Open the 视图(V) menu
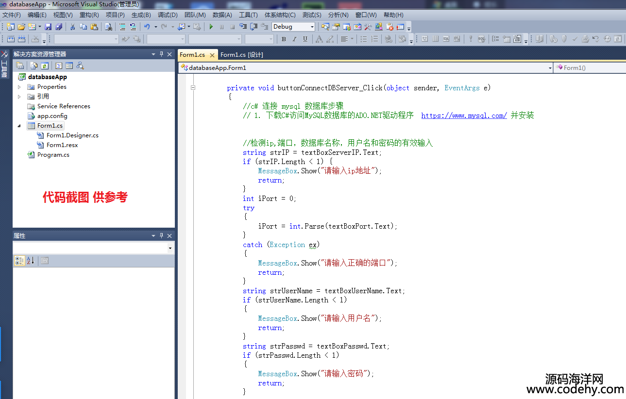626x399 pixels. [x=63, y=15]
